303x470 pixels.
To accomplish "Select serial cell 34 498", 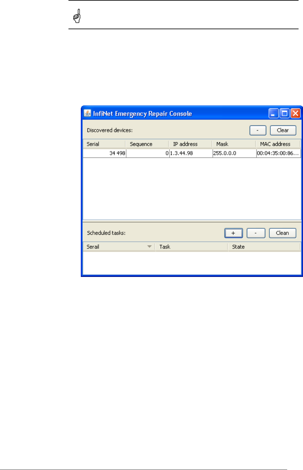I will [x=105, y=153].
